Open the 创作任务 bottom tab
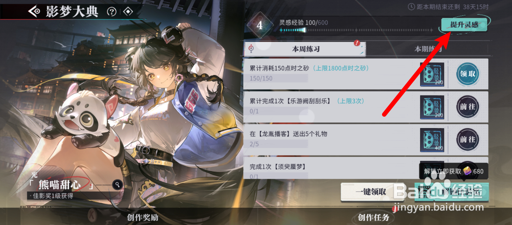512x225 pixels. [x=374, y=217]
